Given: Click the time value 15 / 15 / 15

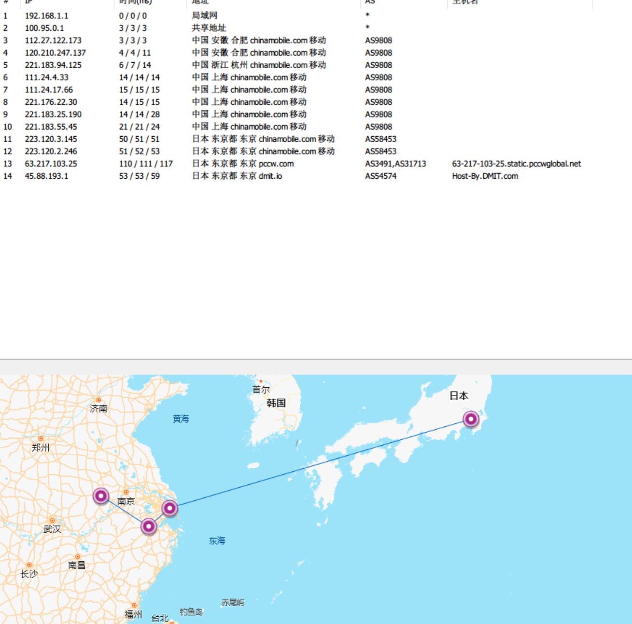Looking at the screenshot, I should [139, 90].
